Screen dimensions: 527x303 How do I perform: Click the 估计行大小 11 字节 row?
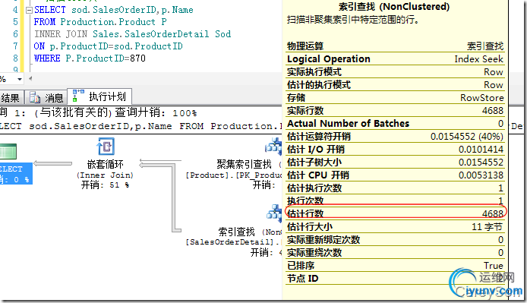click(395, 226)
